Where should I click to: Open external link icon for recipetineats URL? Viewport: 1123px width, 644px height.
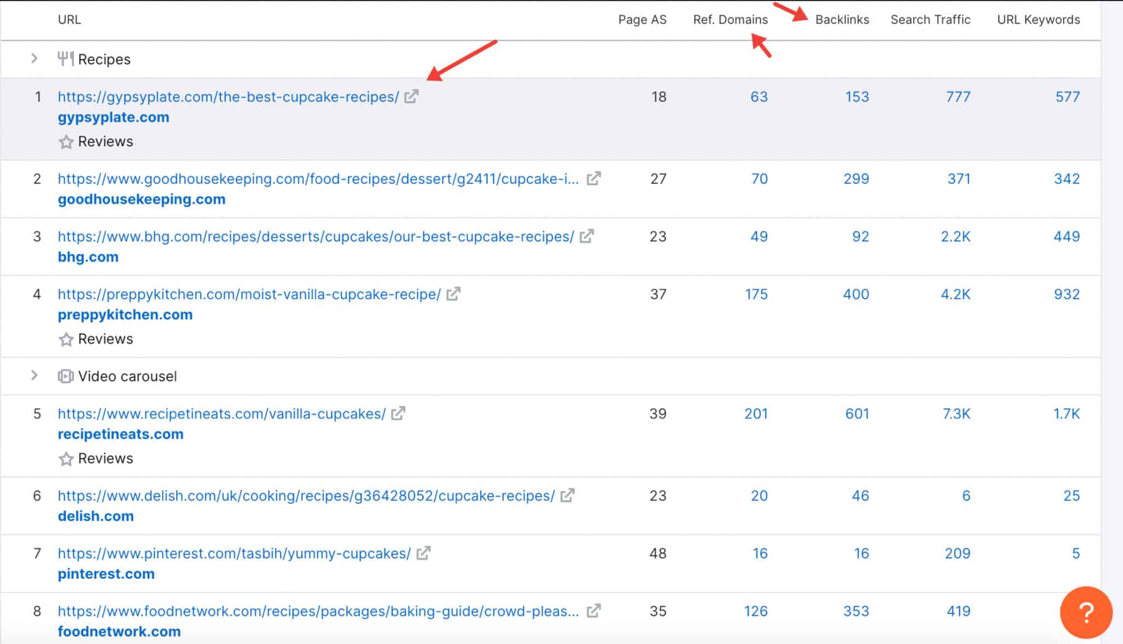[x=398, y=414]
